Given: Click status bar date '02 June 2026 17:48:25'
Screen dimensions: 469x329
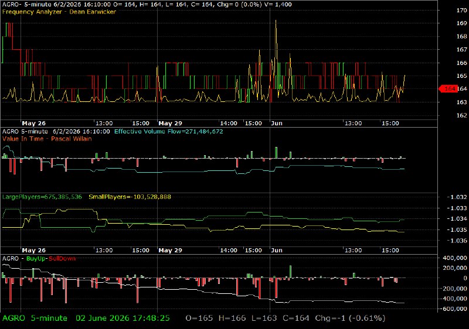Looking at the screenshot, I should click(123, 318).
